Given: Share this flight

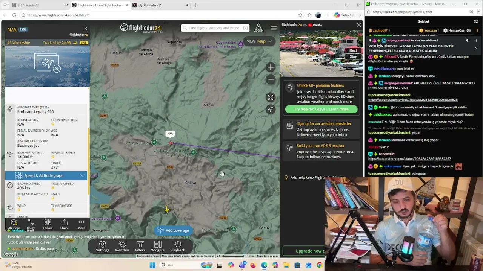Looking at the screenshot, I should tap(65, 224).
